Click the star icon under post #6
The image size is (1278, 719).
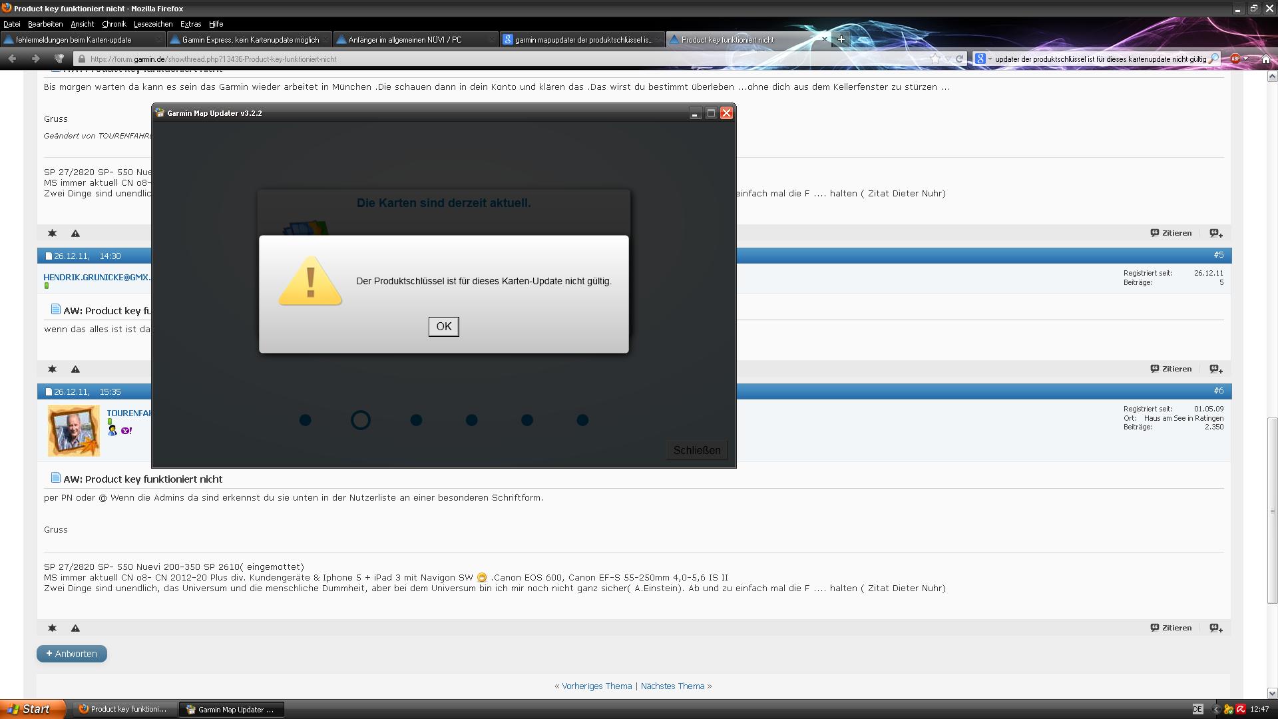(x=52, y=628)
